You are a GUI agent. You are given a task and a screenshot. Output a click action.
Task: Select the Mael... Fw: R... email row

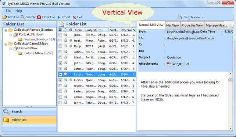click(x=97, y=57)
